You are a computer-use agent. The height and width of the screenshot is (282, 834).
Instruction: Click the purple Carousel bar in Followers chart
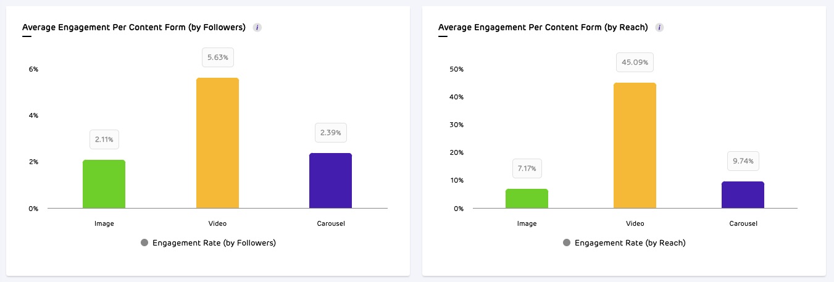point(330,181)
